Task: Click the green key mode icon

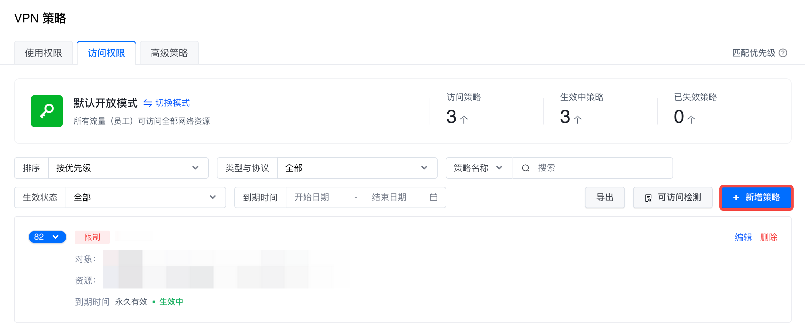Action: (47, 111)
